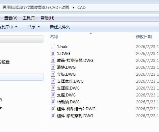Viewport: 159px width, 132px height.
Task: Click the navigation pane item ending in 位置
Action: tap(5, 62)
